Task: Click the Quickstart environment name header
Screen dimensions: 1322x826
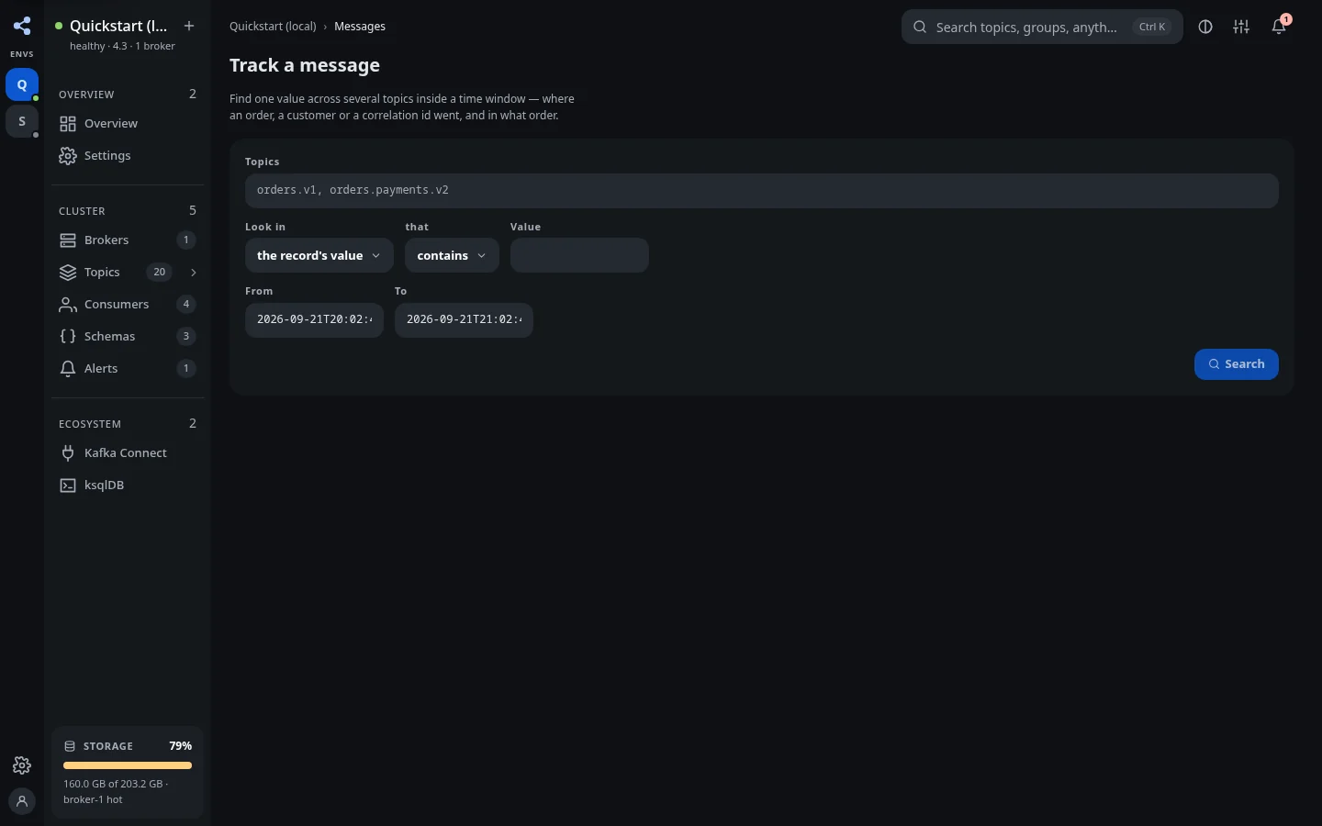Action: [x=118, y=26]
